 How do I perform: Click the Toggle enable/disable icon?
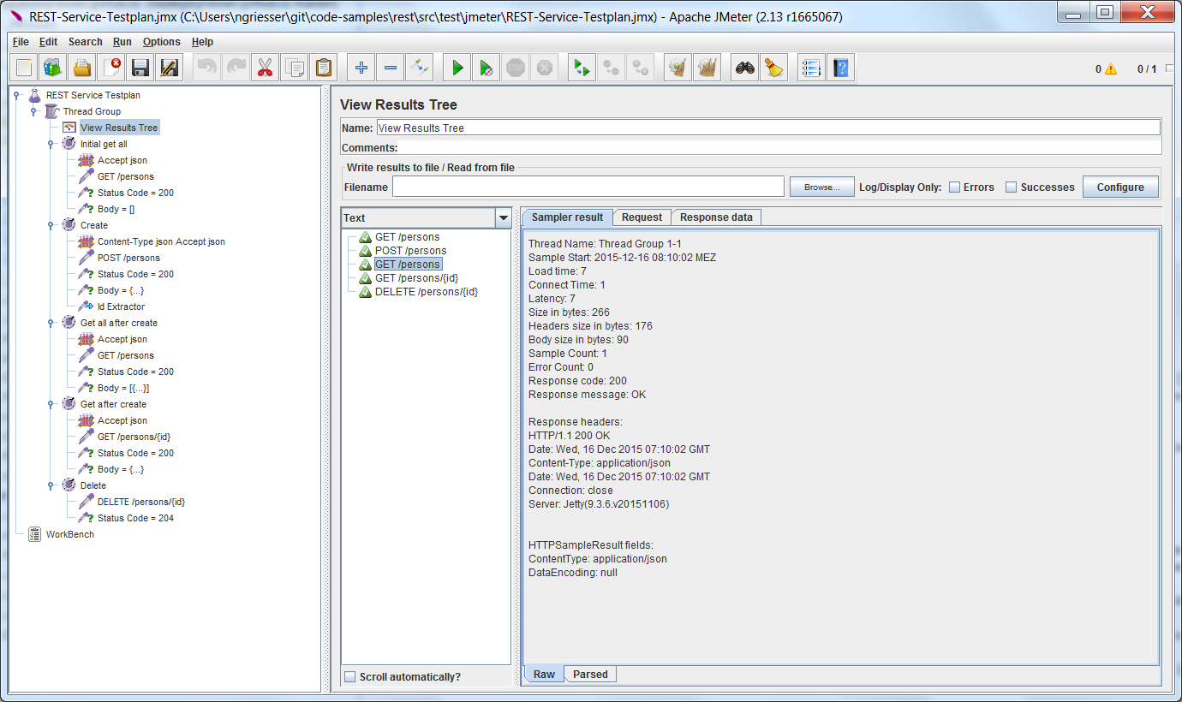tap(419, 68)
